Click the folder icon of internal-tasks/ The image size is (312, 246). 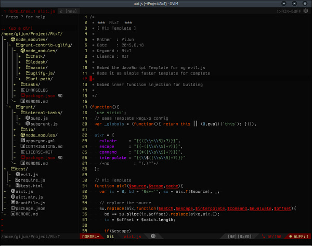coord(23,113)
